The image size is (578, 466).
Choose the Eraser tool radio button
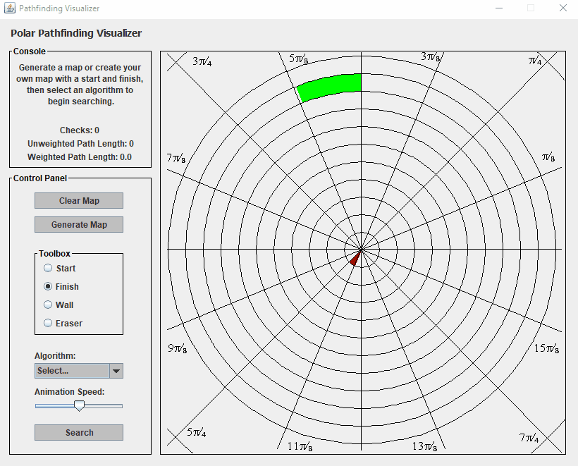pos(48,323)
